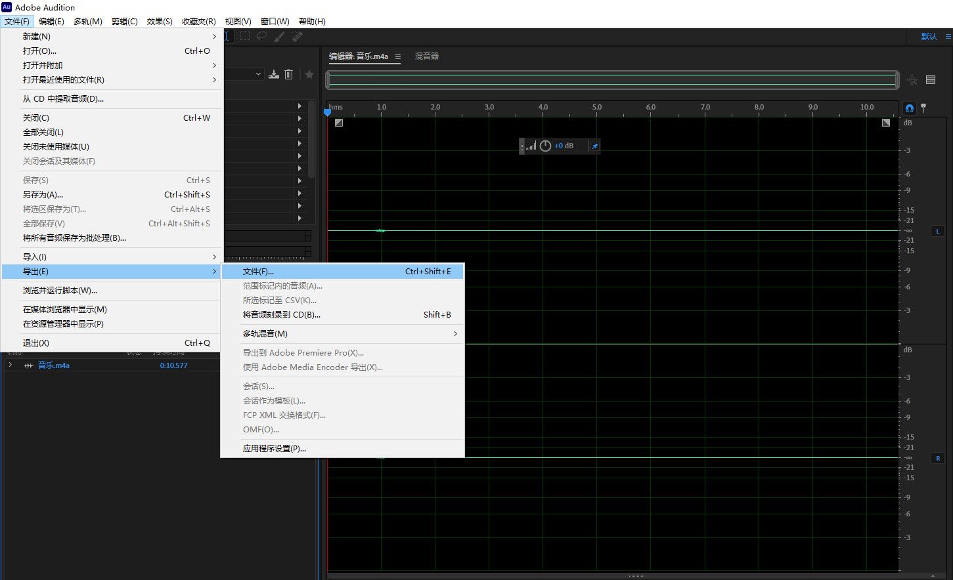Screen dimensions: 953x580
Task: Choose 全部关闭(L) menu item
Action: click(x=112, y=132)
